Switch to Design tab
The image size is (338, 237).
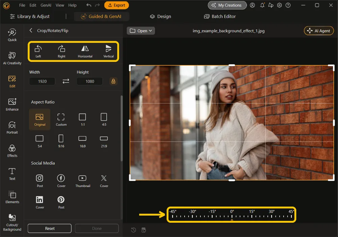coord(161,16)
